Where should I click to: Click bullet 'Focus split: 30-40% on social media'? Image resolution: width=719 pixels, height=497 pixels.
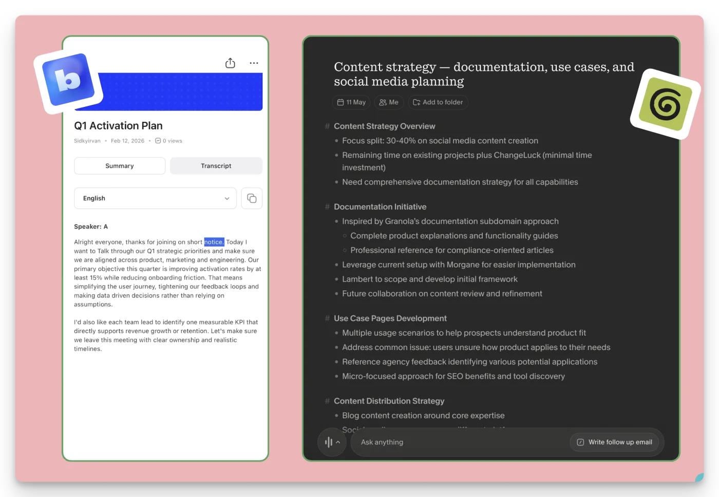coord(440,141)
